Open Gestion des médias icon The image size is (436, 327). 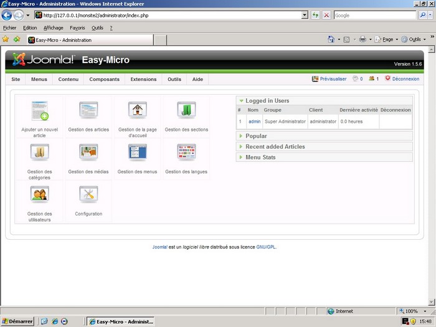pyautogui.click(x=88, y=153)
